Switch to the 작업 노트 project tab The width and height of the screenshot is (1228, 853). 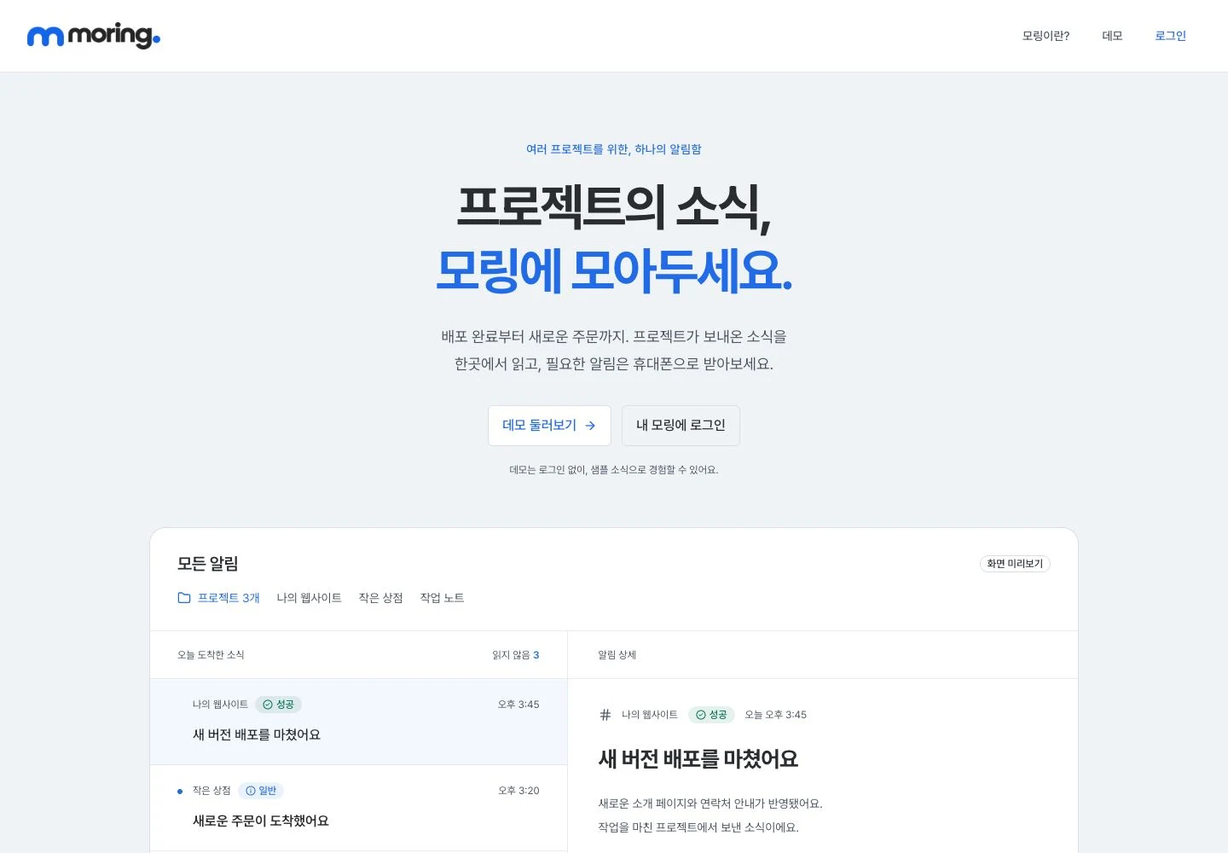pos(442,598)
